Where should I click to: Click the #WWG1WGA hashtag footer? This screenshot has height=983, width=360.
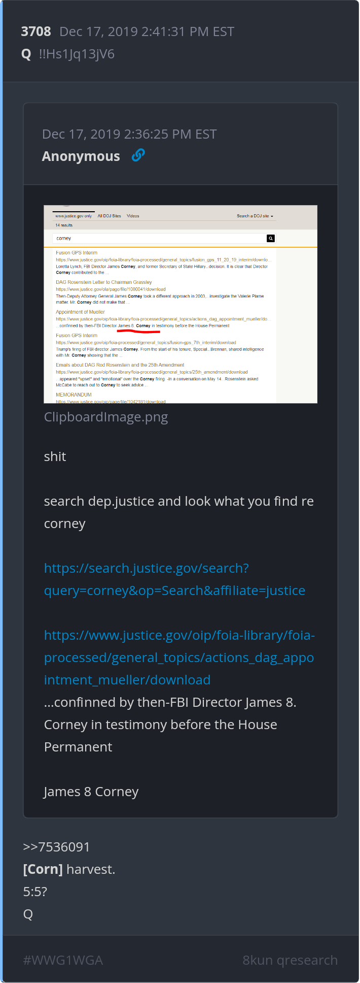coord(63,960)
